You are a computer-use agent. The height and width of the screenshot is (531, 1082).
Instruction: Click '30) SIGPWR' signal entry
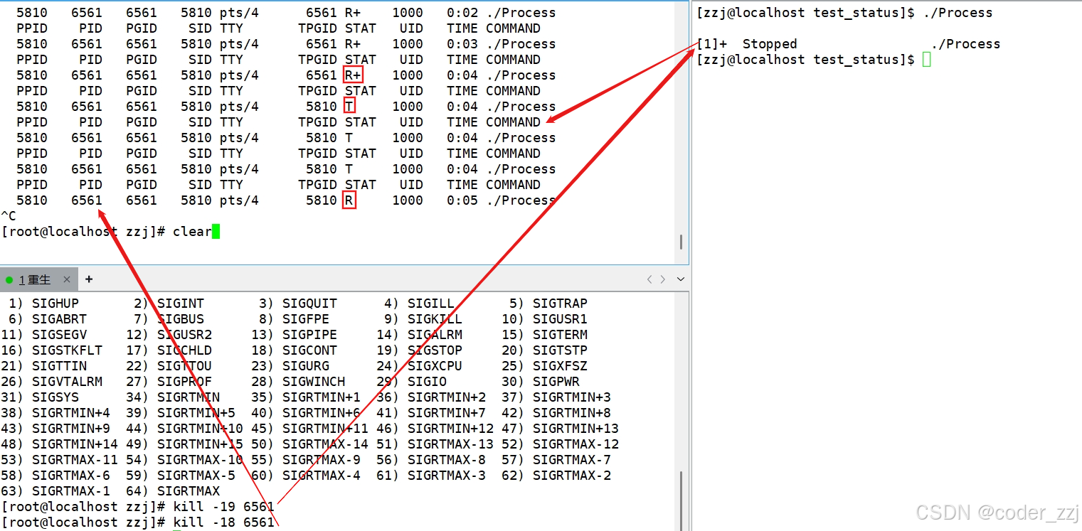point(541,382)
